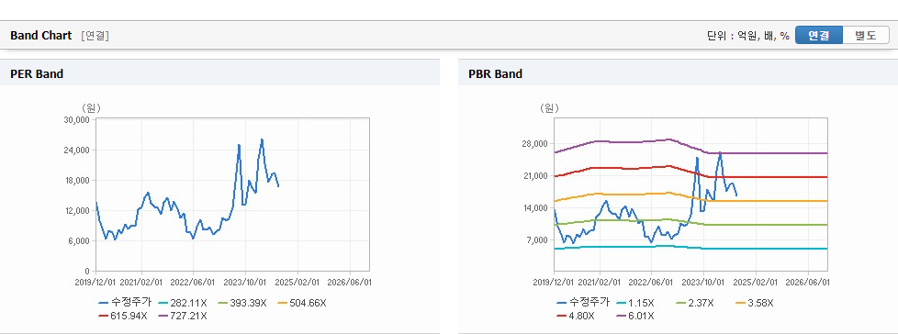Toggle 3.58X legend entry
Image resolution: width=898 pixels, height=334 pixels.
point(756,303)
